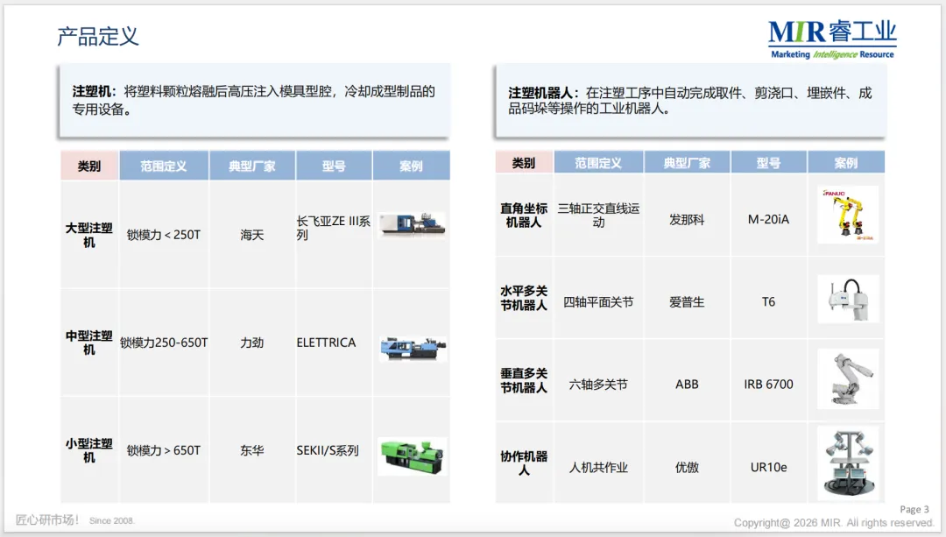Select the yellow FANUC robot image

(848, 215)
